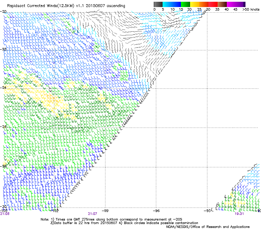261x229 pixels.
Task: Click the orange 25-30 knots legend swatch
Action: point(204,4)
